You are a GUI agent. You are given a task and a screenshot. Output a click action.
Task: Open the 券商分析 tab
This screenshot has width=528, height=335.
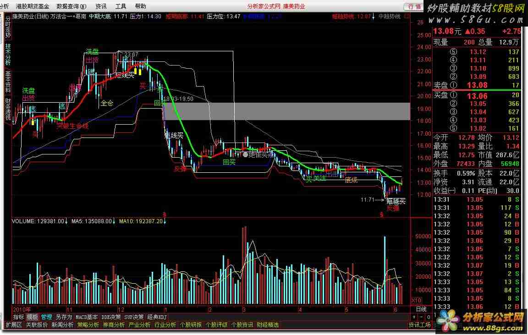coord(114,325)
